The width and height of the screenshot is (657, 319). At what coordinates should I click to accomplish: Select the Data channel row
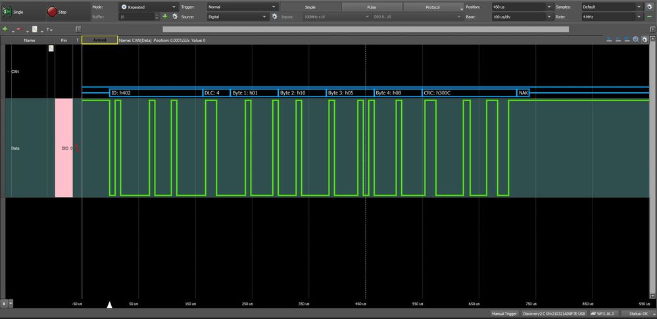click(x=30, y=148)
